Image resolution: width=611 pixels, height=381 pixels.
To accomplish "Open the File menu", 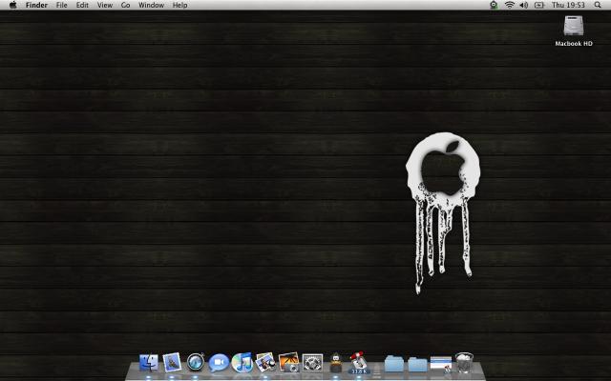I will pos(61,5).
